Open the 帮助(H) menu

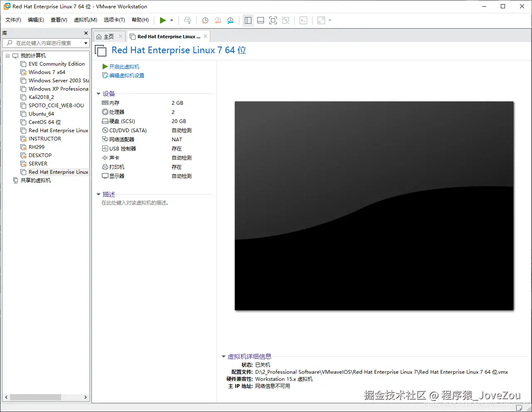click(140, 20)
